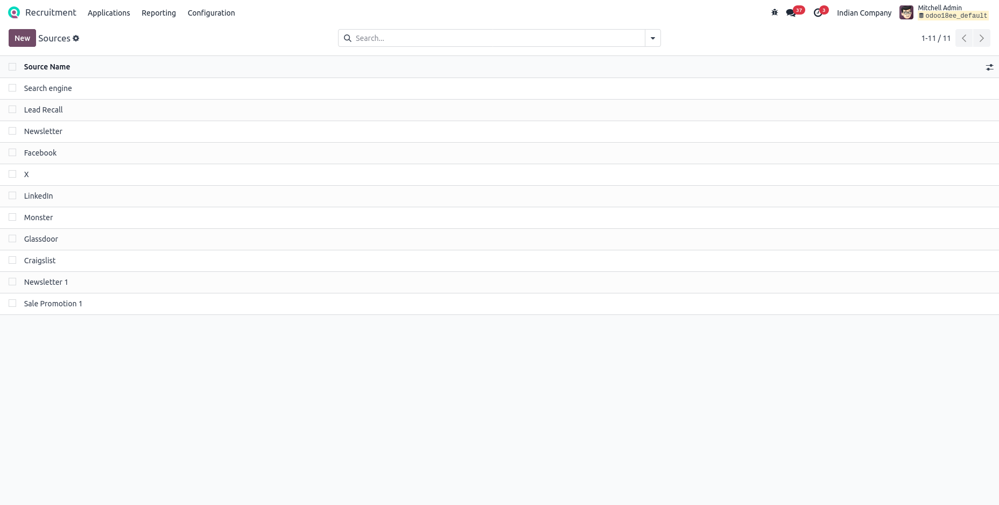Check the Sale Promotion 1 checkbox
This screenshot has height=505, width=999.
click(x=12, y=303)
